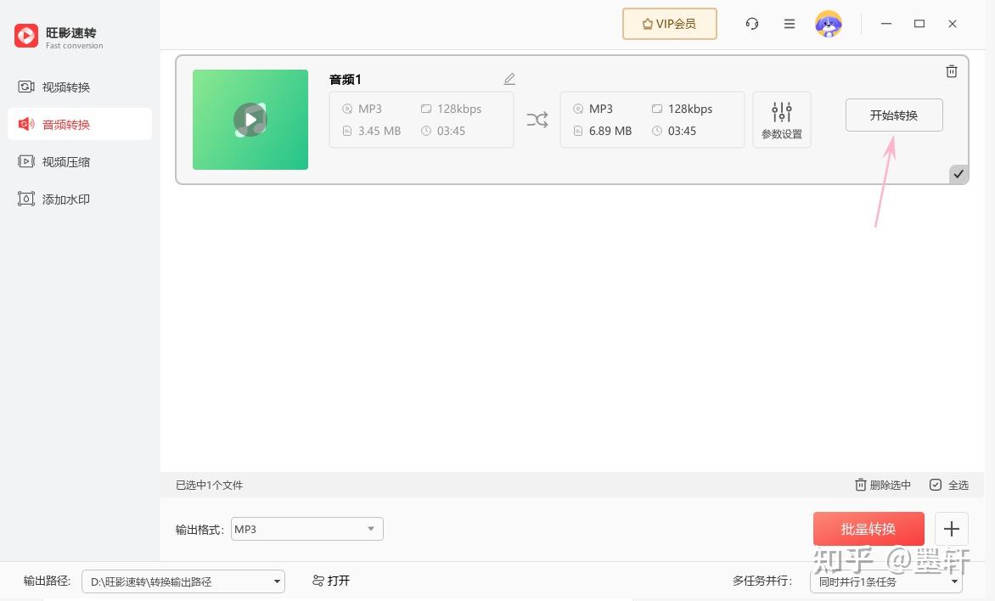Open the 多任务并行 parallel tasks dropdown

[886, 581]
